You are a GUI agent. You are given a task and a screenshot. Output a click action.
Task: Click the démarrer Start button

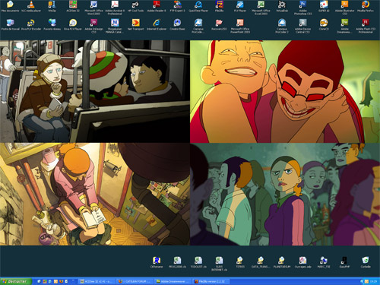(16, 281)
